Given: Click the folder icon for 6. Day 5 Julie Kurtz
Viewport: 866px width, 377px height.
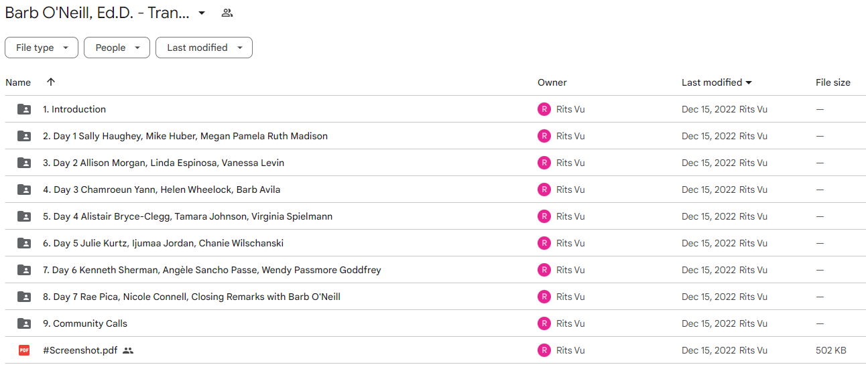Looking at the screenshot, I should pyautogui.click(x=24, y=243).
